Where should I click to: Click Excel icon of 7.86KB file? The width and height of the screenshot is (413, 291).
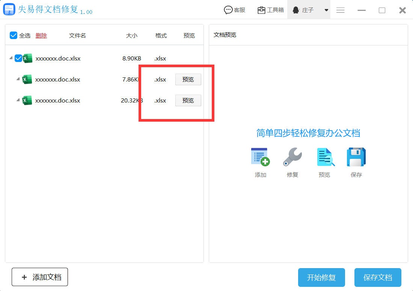click(x=27, y=79)
